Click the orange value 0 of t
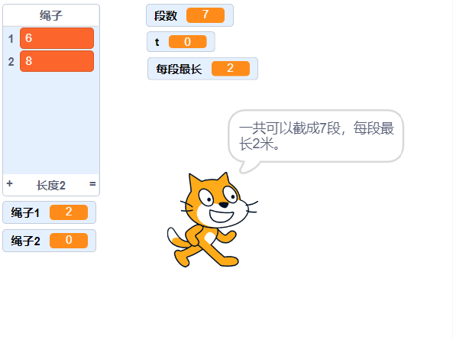This screenshot has height=340, width=453. (x=187, y=42)
